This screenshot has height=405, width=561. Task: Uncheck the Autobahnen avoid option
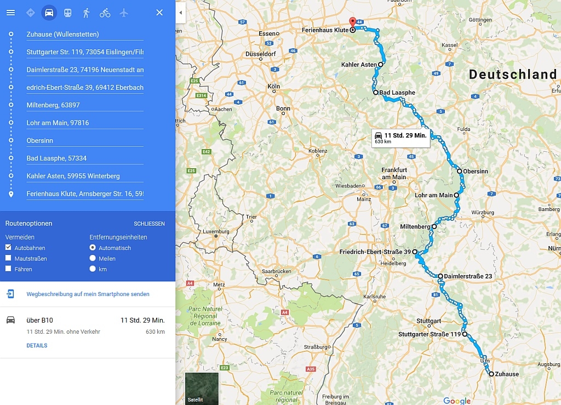tap(8, 248)
